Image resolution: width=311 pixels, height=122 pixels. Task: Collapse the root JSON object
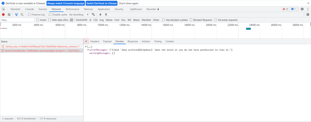tap(86, 46)
